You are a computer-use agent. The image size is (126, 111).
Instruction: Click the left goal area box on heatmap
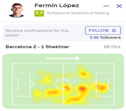[x=15, y=84]
